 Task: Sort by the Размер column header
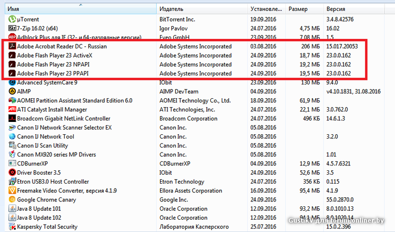click(298, 9)
